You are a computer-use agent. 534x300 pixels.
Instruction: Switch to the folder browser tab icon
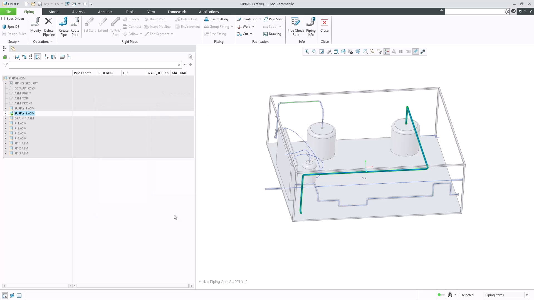point(13,49)
